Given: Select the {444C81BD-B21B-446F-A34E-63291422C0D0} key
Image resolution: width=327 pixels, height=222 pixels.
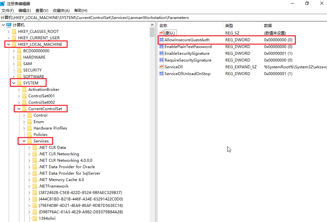Looking at the screenshot, I should (81, 199).
